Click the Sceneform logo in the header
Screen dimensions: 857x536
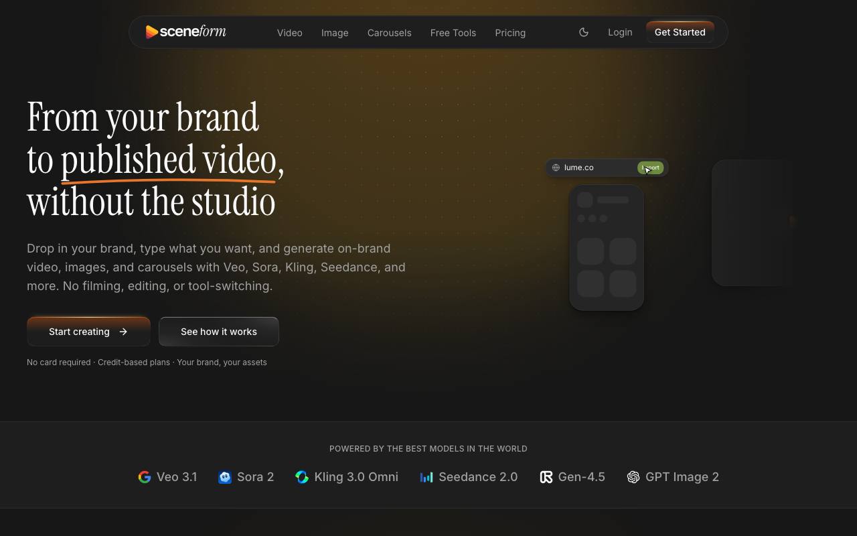pos(185,31)
